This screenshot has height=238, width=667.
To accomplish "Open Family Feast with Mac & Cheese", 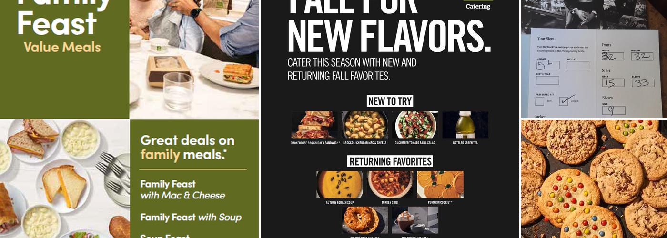I will pos(182,189).
